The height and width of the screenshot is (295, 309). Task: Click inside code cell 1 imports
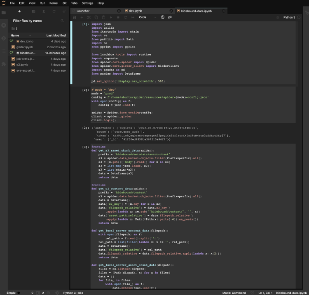[x=193, y=52]
